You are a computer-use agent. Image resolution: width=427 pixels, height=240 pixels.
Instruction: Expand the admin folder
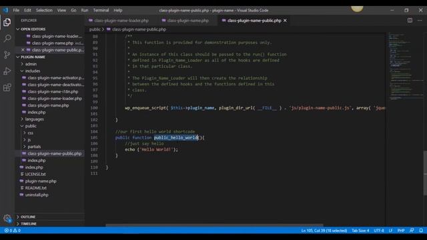pos(31,64)
